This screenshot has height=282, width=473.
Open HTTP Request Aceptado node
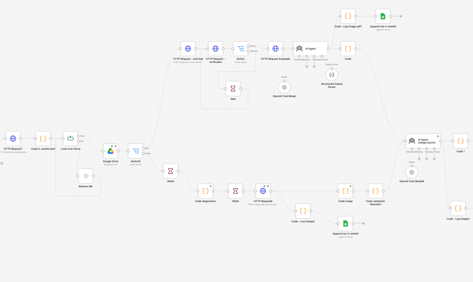tap(276, 49)
